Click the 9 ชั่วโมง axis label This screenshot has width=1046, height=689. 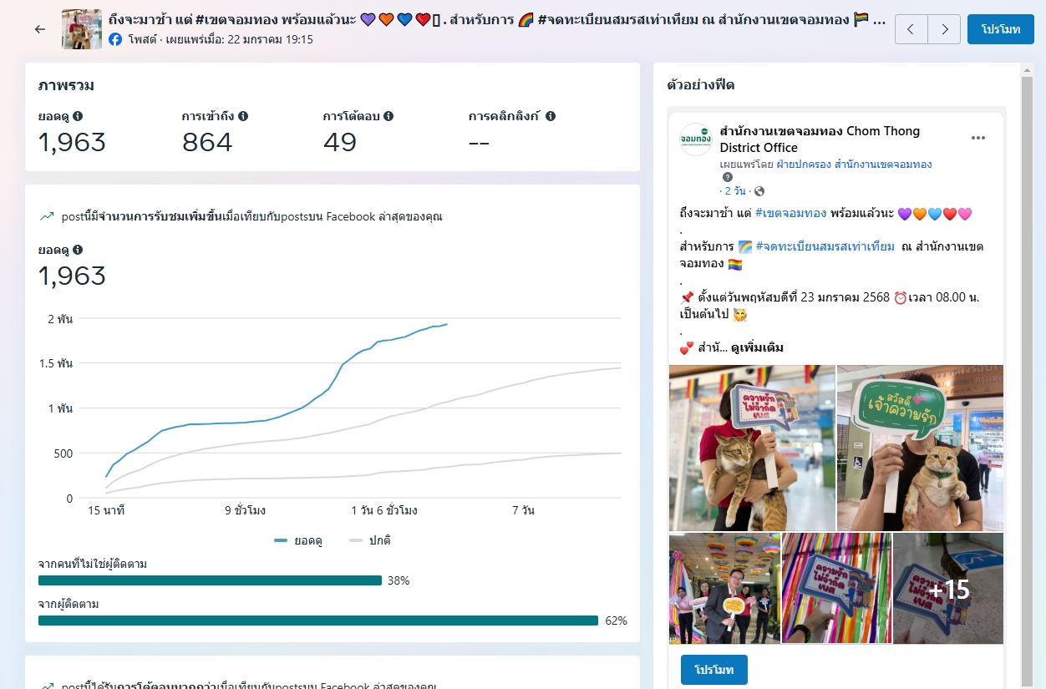(245, 509)
